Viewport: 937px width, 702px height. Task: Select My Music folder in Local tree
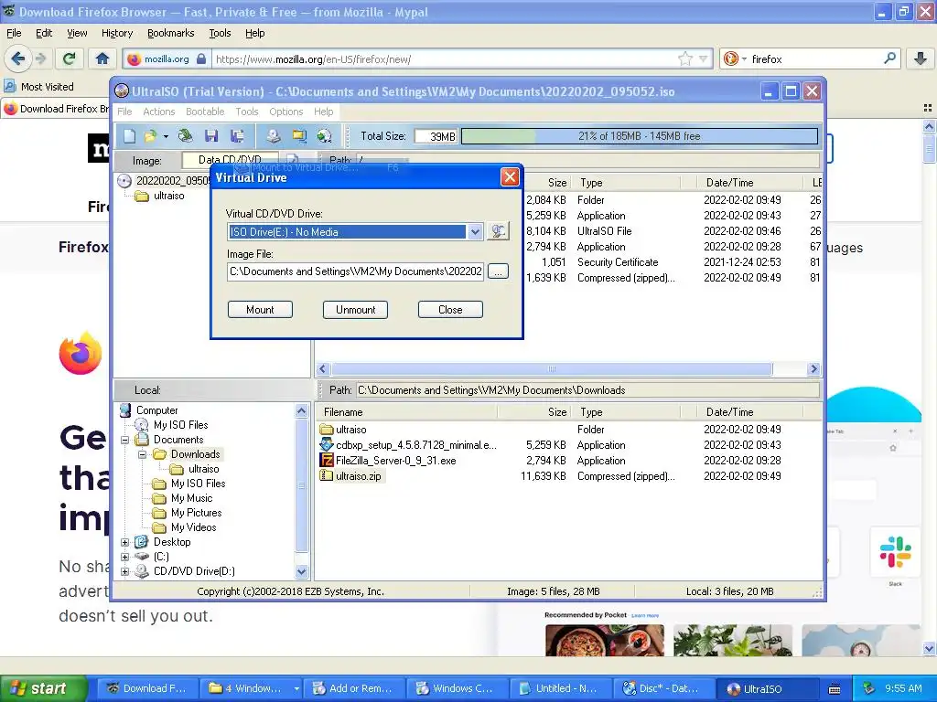coord(191,498)
